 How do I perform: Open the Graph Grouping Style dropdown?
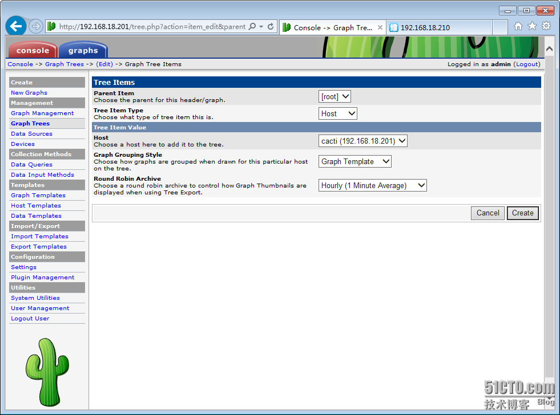click(x=354, y=161)
